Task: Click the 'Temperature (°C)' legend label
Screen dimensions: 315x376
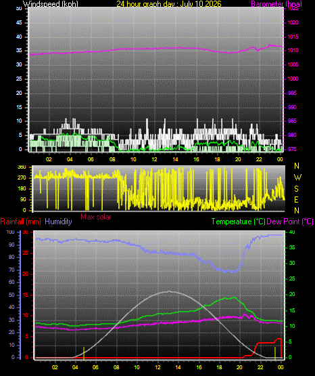Action: click(238, 222)
